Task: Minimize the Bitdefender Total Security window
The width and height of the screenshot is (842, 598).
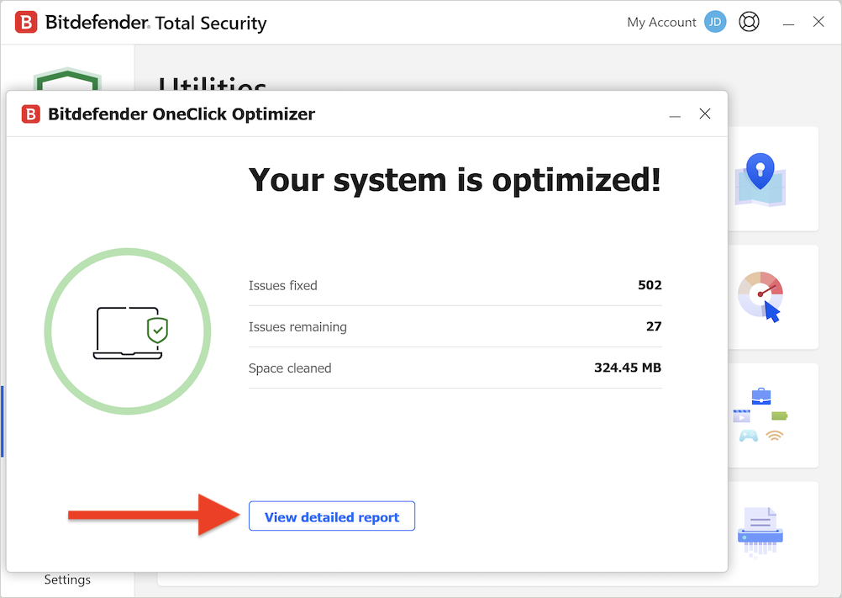Action: pyautogui.click(x=787, y=24)
